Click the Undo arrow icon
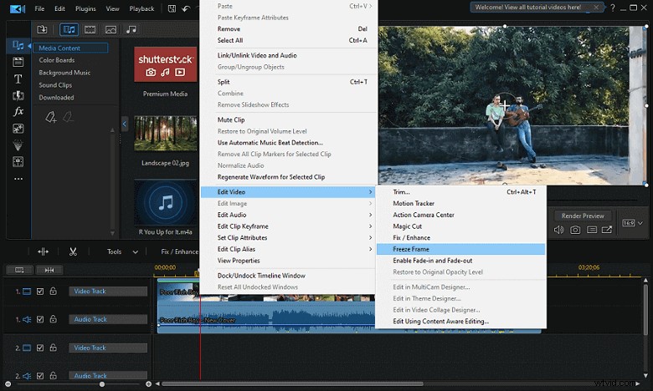The height and width of the screenshot is (391, 653). (186, 8)
